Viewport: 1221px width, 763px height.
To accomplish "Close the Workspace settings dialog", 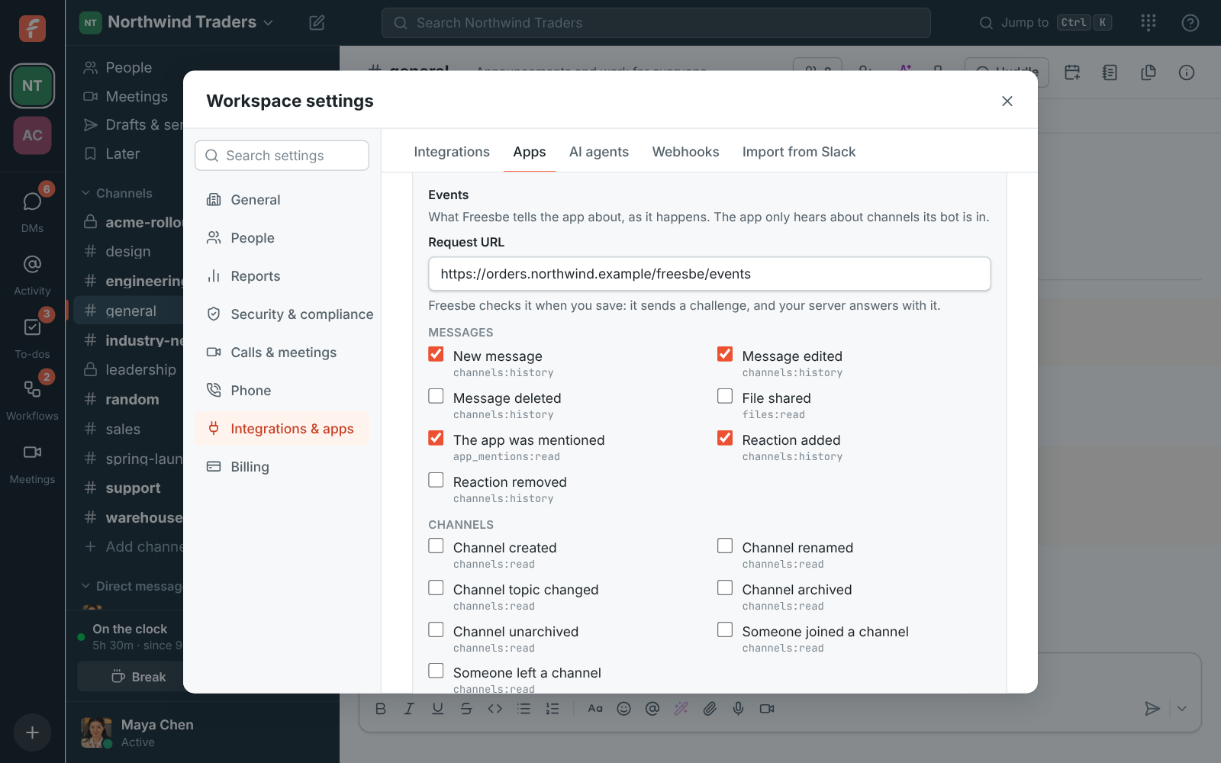I will (1007, 101).
